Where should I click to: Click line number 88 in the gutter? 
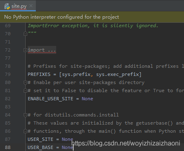[8, 147]
